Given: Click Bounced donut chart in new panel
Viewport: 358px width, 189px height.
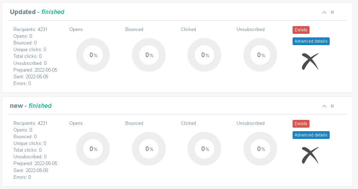Looking at the screenshot, I should tap(149, 149).
